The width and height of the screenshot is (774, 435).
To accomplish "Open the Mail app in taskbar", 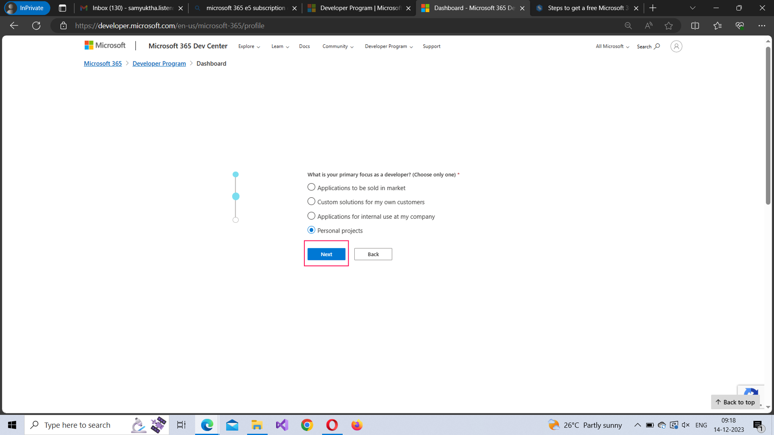I will point(232,425).
